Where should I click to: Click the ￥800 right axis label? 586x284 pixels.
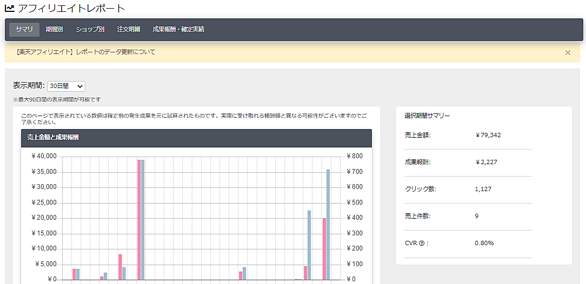pos(356,156)
